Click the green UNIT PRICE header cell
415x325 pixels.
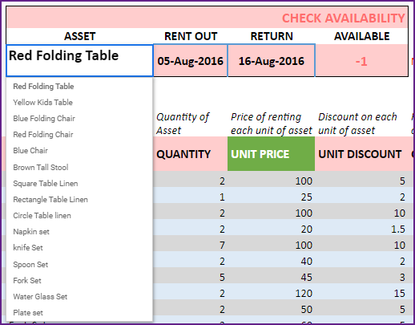pyautogui.click(x=271, y=154)
